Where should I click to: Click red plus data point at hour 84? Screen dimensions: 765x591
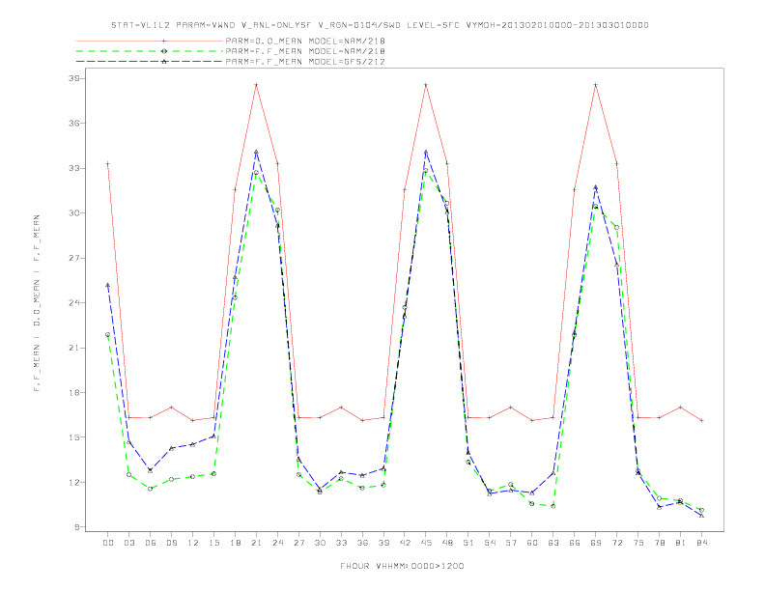coord(702,420)
